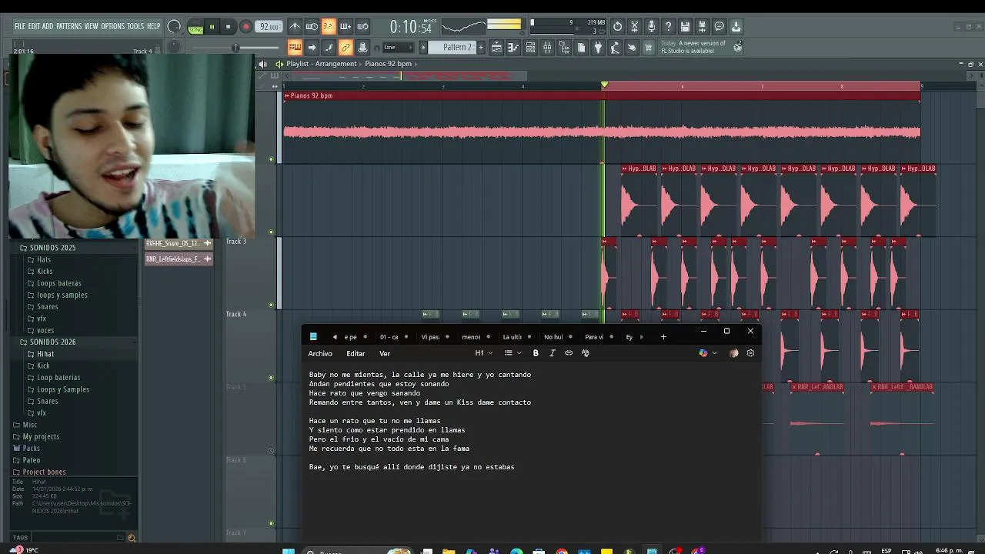Select the RNR_Leftfieldslaps clip in picker
The width and height of the screenshot is (985, 554).
click(x=179, y=259)
